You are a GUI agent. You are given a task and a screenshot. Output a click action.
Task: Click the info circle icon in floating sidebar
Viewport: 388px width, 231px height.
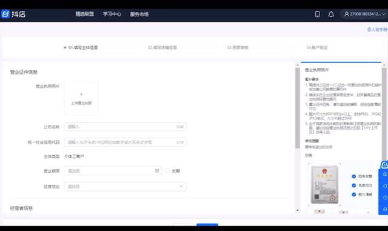(385, 198)
